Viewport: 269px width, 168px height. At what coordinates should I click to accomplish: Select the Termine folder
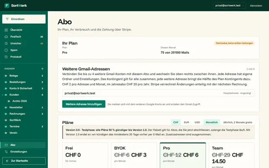[24, 126]
